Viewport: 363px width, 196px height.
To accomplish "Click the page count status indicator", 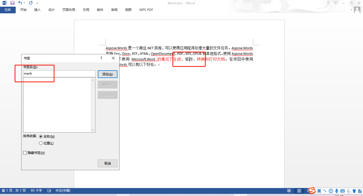I will [14, 191].
